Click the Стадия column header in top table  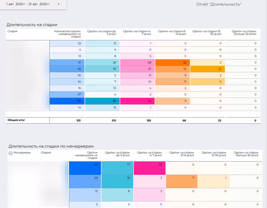pyautogui.click(x=12, y=32)
